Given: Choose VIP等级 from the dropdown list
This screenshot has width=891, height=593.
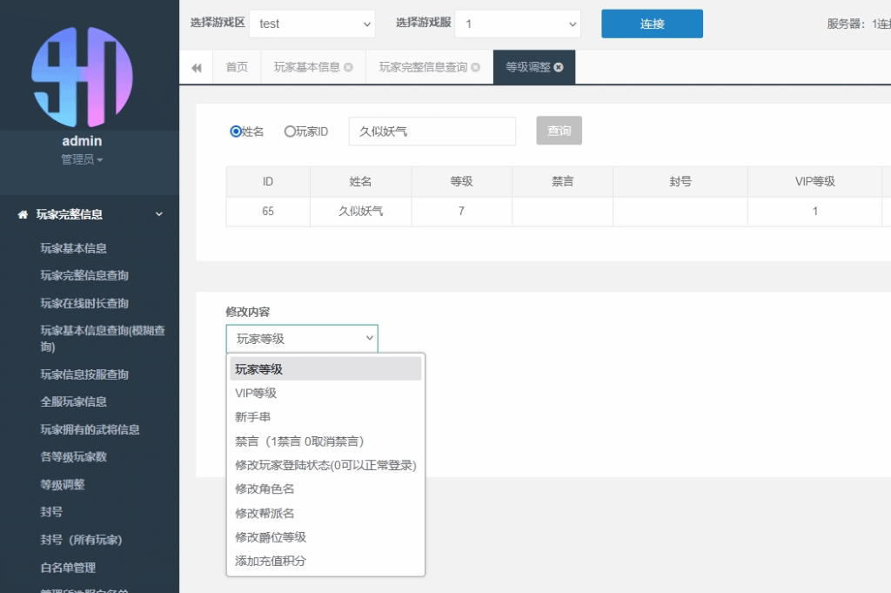Looking at the screenshot, I should [x=256, y=394].
